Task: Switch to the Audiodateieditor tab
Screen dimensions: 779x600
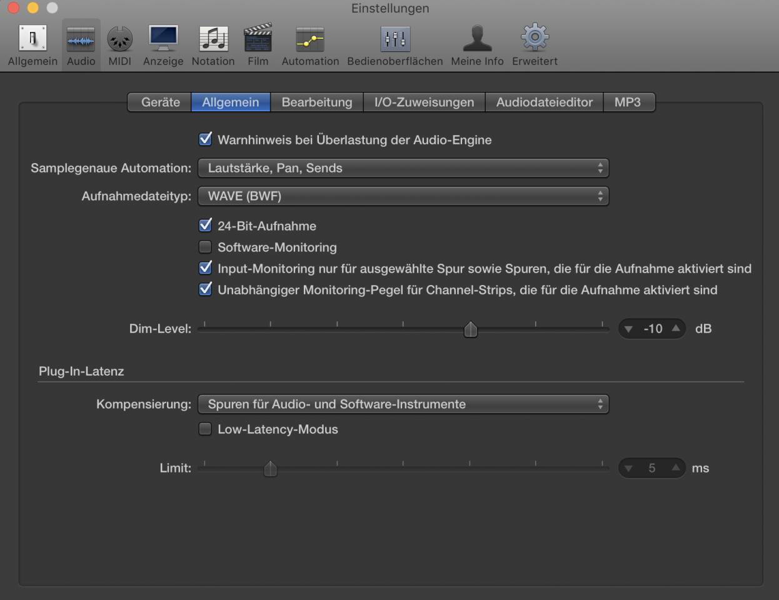Action: tap(545, 102)
